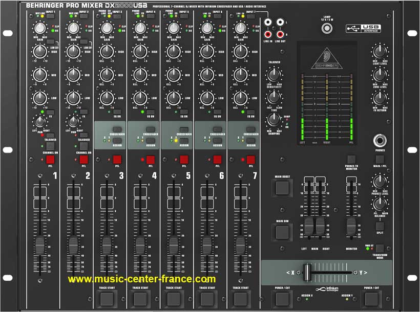Viewport: 420px width, 312px height.
Task: Click the music-center-france website text
Action: coord(142,279)
